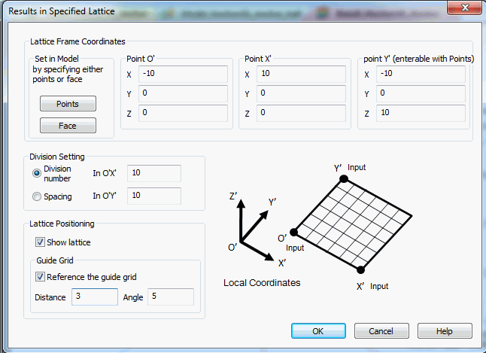The width and height of the screenshot is (486, 353).
Task: Click the guide grid Distance field
Action: pos(95,297)
